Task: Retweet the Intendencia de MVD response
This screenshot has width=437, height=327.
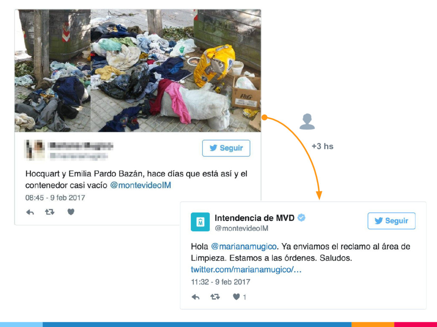Action: tap(215, 297)
